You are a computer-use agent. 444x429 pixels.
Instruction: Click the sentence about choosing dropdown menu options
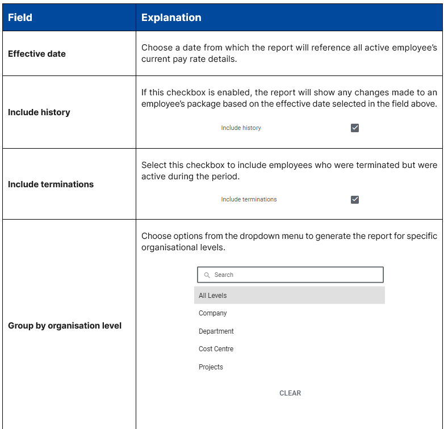[x=289, y=242]
